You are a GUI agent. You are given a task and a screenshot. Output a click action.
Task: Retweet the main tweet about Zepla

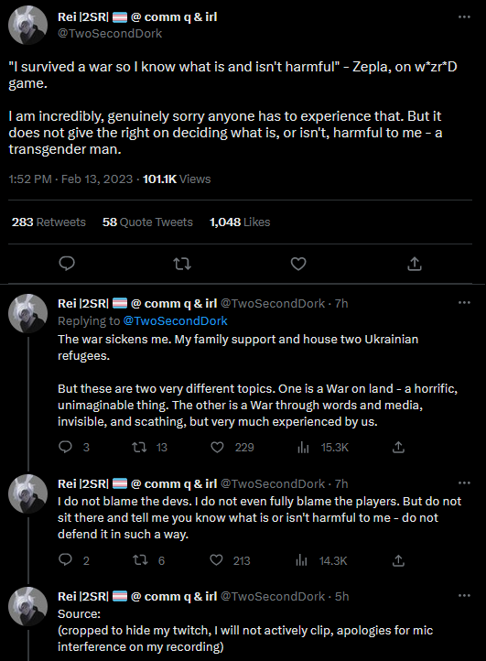coord(182,264)
